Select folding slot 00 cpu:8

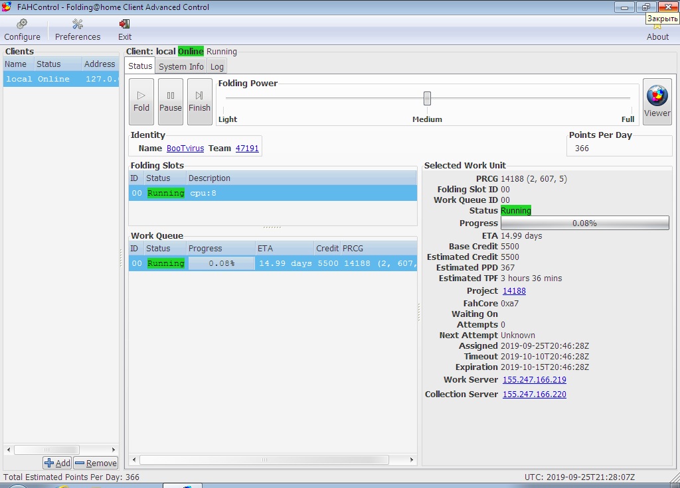point(273,193)
